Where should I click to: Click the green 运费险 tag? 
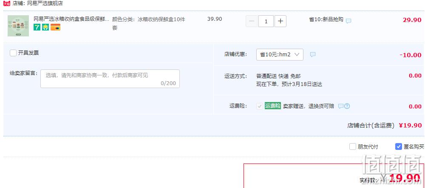click(273, 106)
